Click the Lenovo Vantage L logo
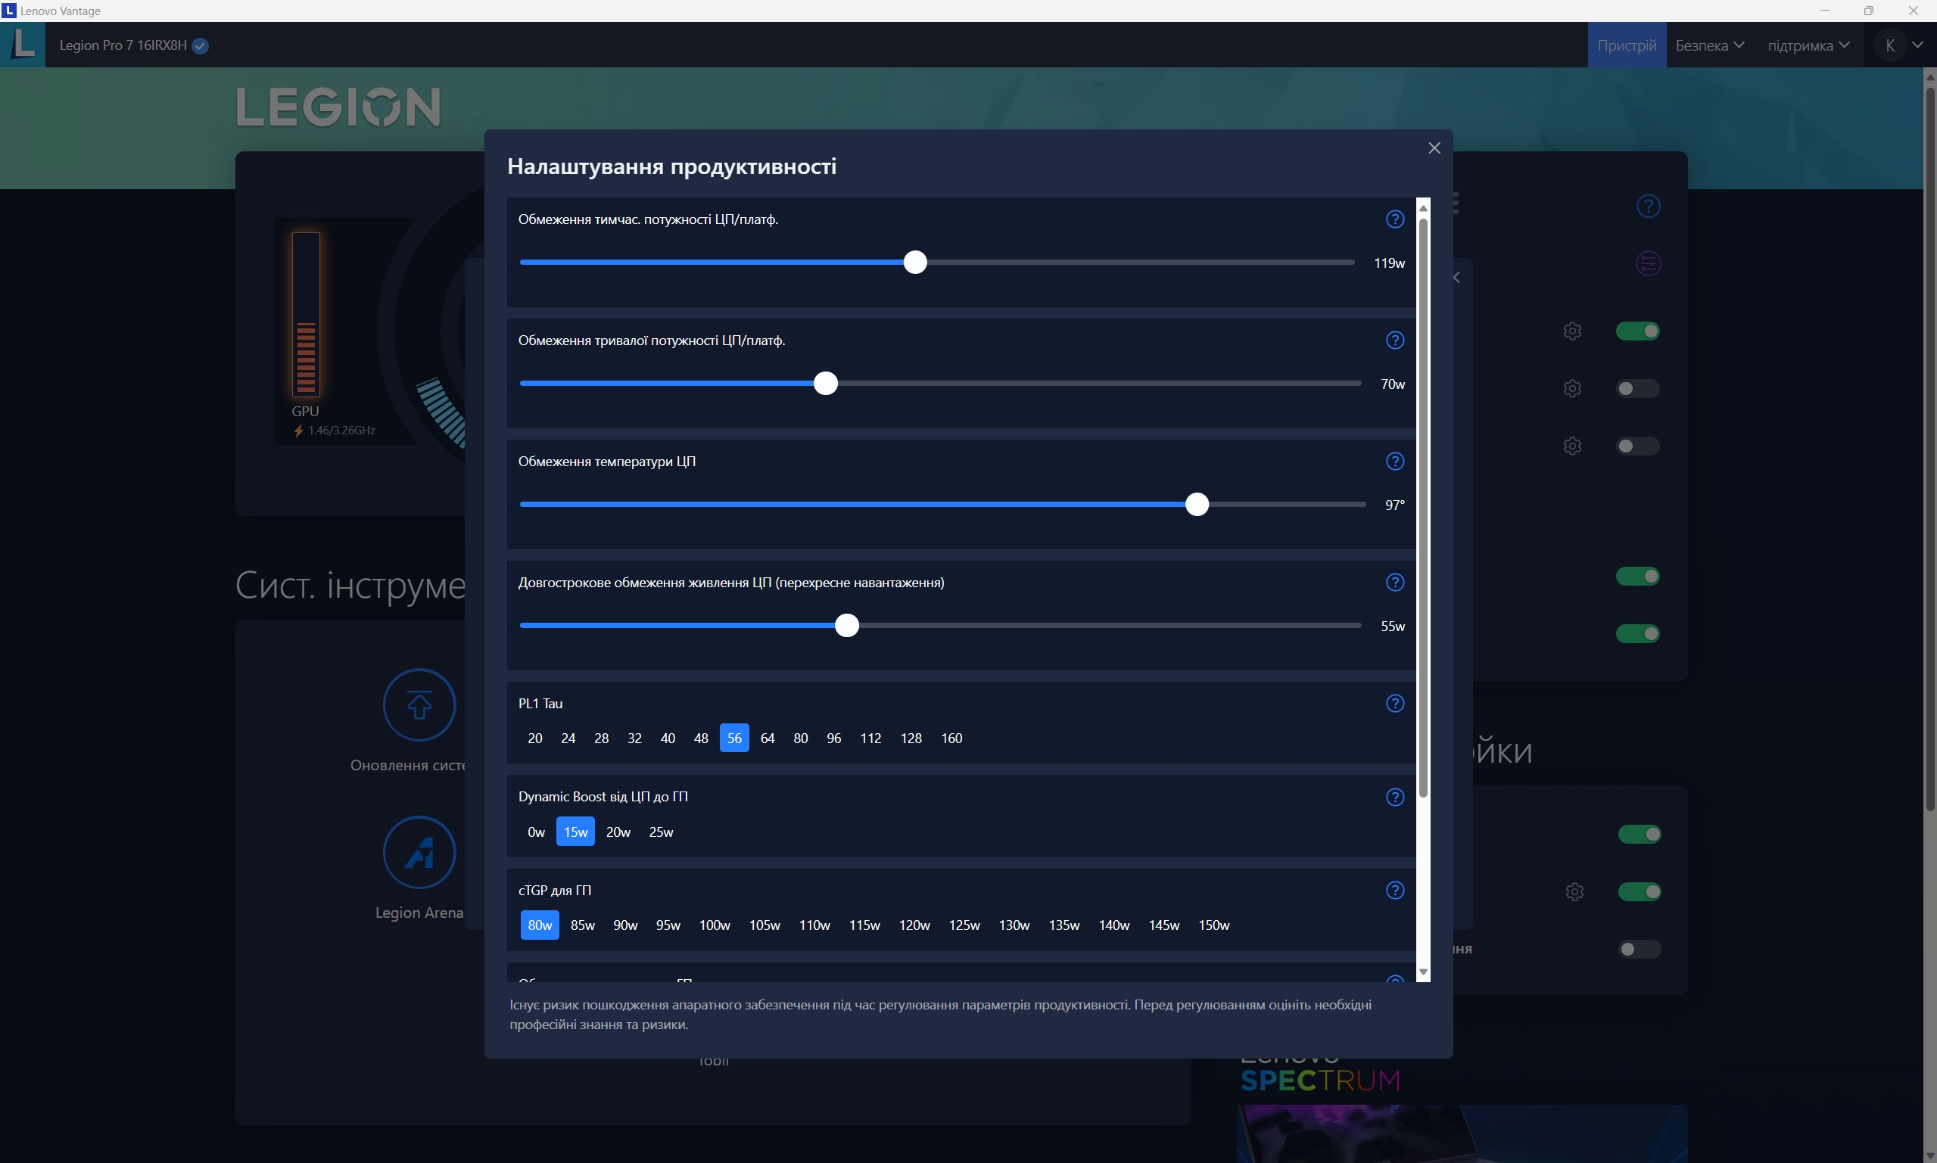1937x1163 pixels. coord(23,45)
